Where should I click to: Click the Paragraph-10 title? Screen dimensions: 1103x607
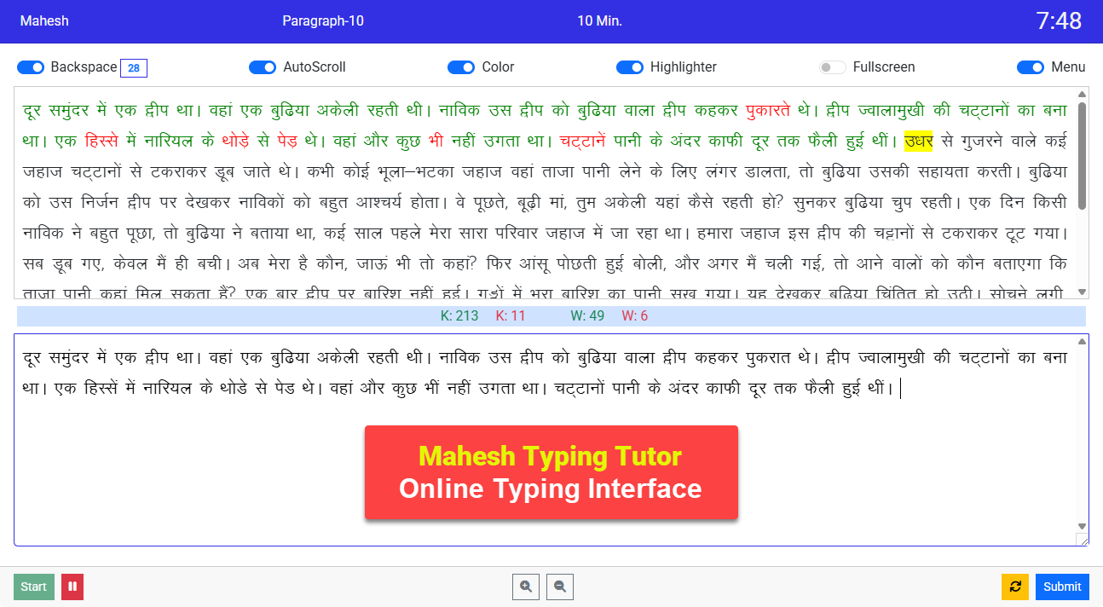pos(323,21)
